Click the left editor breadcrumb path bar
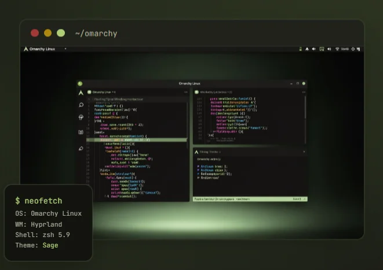The image size is (383, 270). (x=137, y=99)
